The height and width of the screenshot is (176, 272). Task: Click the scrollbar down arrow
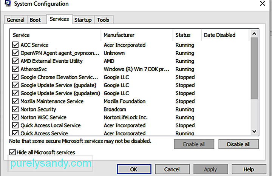(254, 131)
